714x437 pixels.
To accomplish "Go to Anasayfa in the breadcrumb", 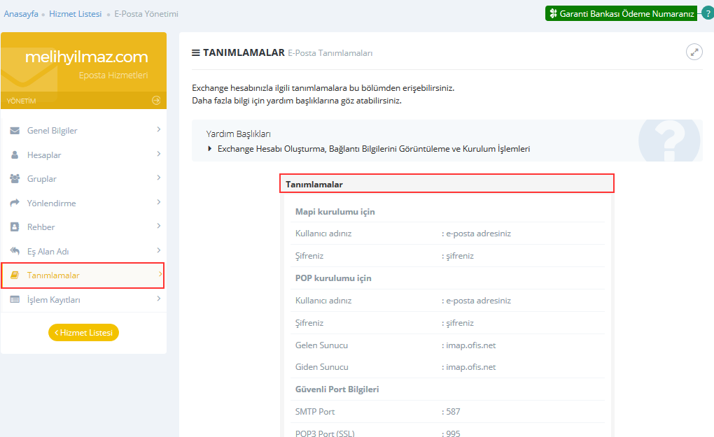I will (x=21, y=14).
